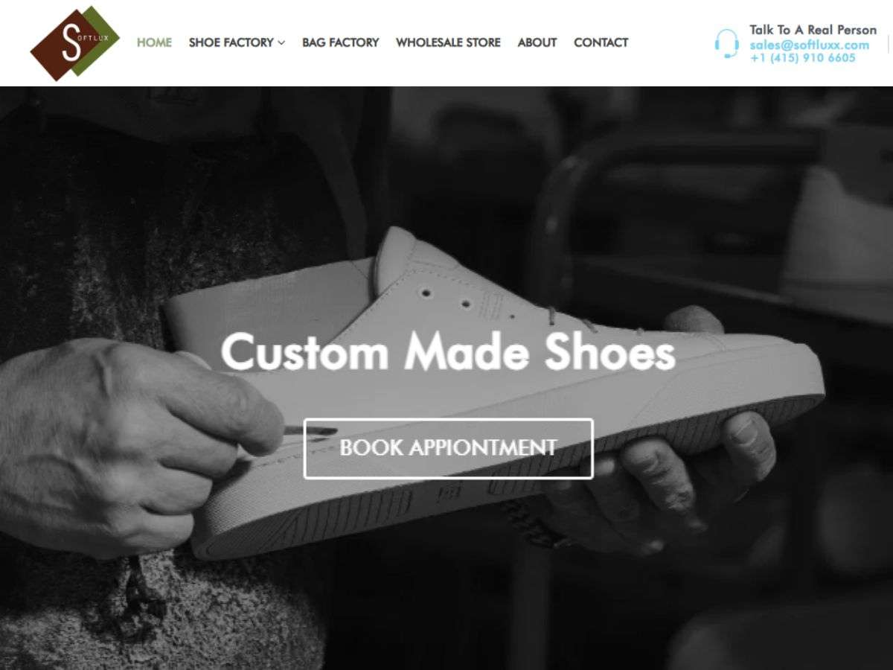Click the Softlux diamond logo
The image size is (893, 670).
coord(74,43)
